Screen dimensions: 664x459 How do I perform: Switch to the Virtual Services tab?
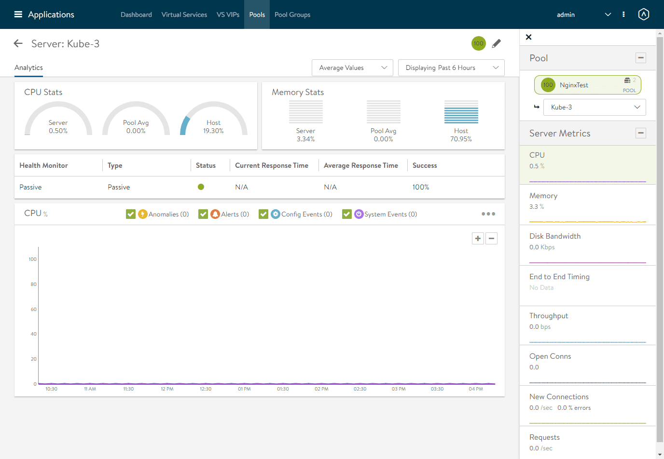(184, 14)
